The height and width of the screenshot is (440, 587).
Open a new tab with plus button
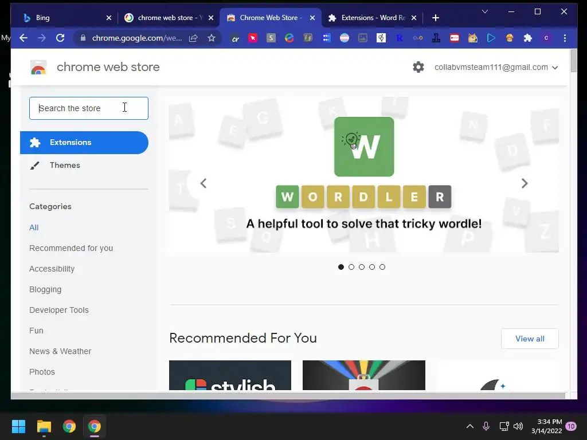click(x=436, y=18)
